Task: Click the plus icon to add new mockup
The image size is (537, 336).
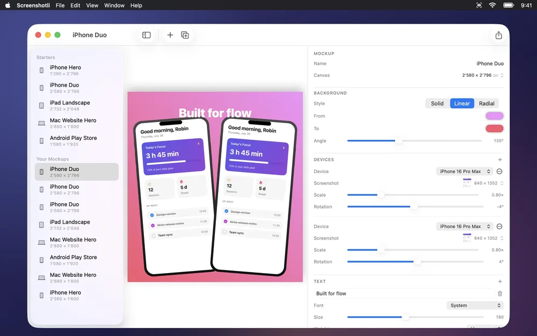Action: coord(170,35)
